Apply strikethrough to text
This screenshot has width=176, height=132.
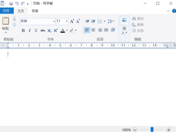pyautogui.click(x=43, y=30)
